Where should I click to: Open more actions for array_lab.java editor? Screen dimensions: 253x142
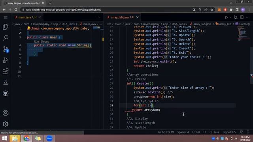pos(248,17)
